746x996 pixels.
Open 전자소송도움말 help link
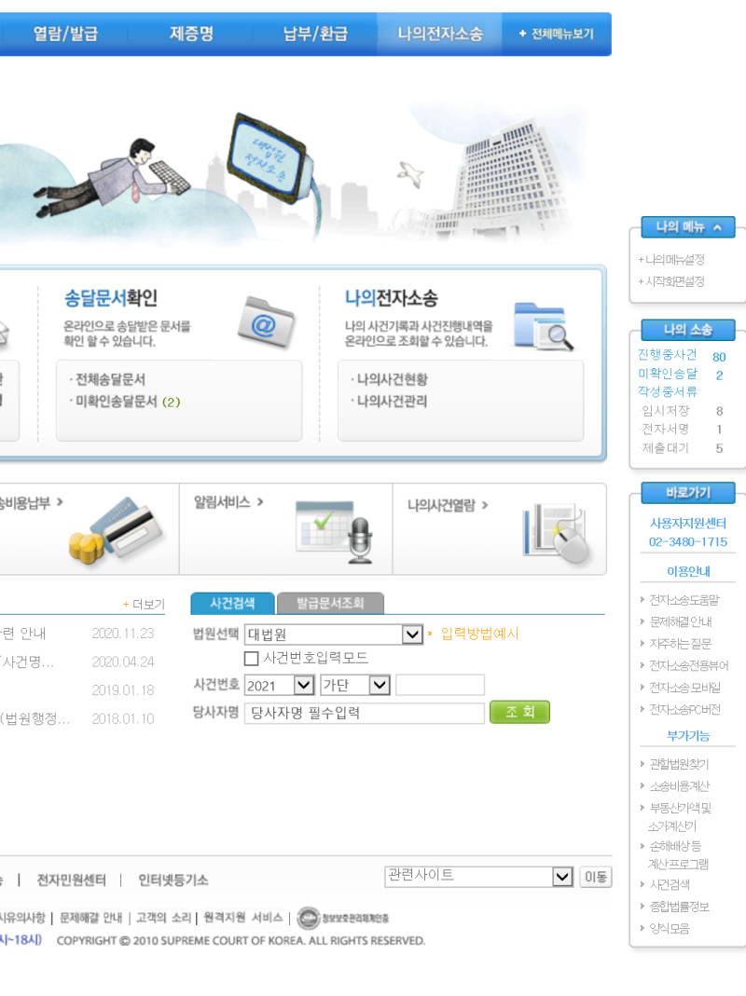coord(684,600)
